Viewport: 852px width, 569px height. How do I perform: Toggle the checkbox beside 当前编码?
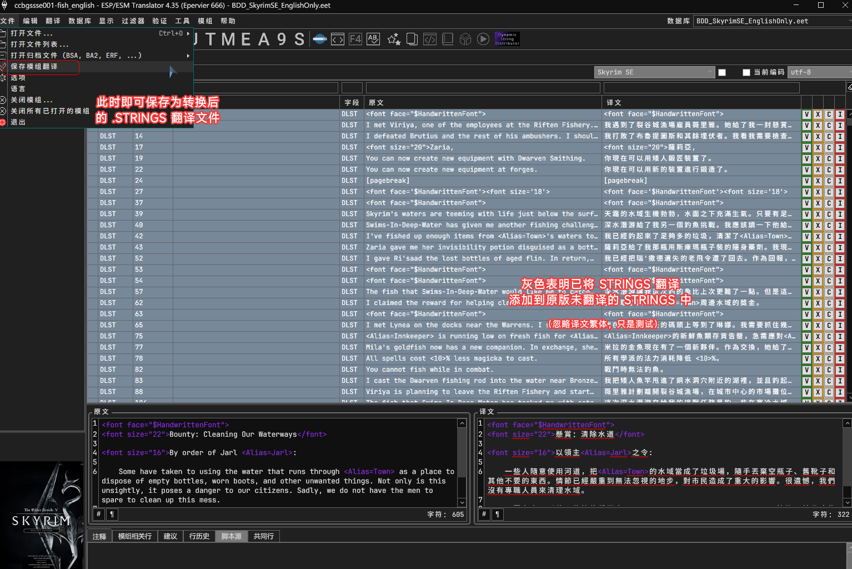pyautogui.click(x=746, y=72)
